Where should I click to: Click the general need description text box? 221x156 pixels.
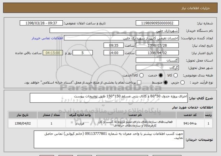point(109,98)
